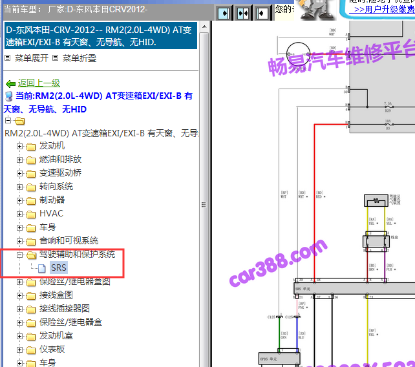The height and width of the screenshot is (367, 415).
Task: Click the root RM2(2.0L-4WD) AT变速箱 tree label
Action: (x=101, y=133)
